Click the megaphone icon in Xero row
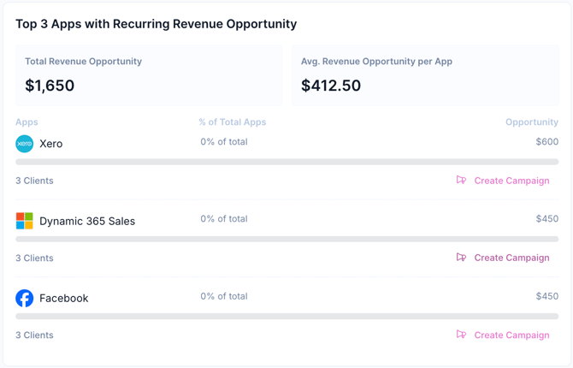This screenshot has width=573, height=368. pyautogui.click(x=461, y=181)
